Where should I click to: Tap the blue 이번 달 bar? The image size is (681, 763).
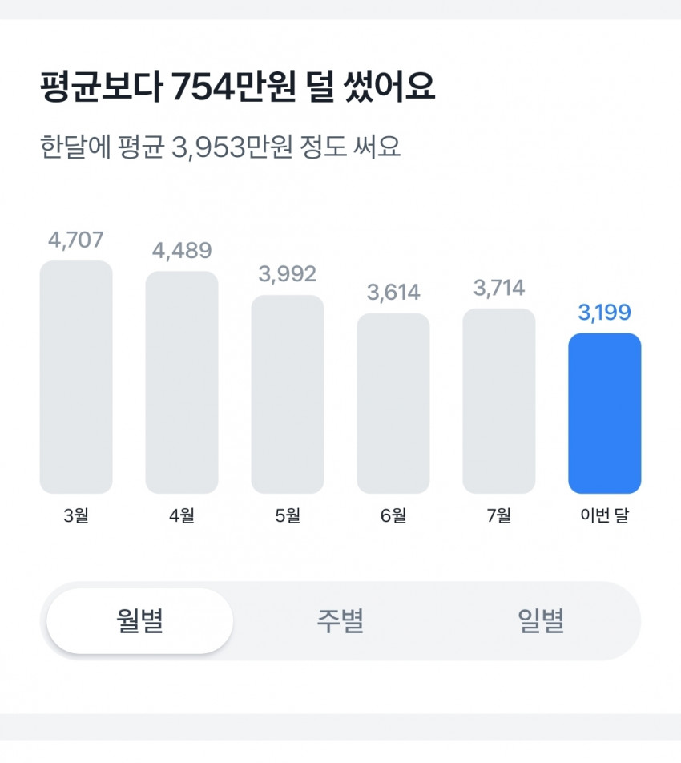[605, 413]
